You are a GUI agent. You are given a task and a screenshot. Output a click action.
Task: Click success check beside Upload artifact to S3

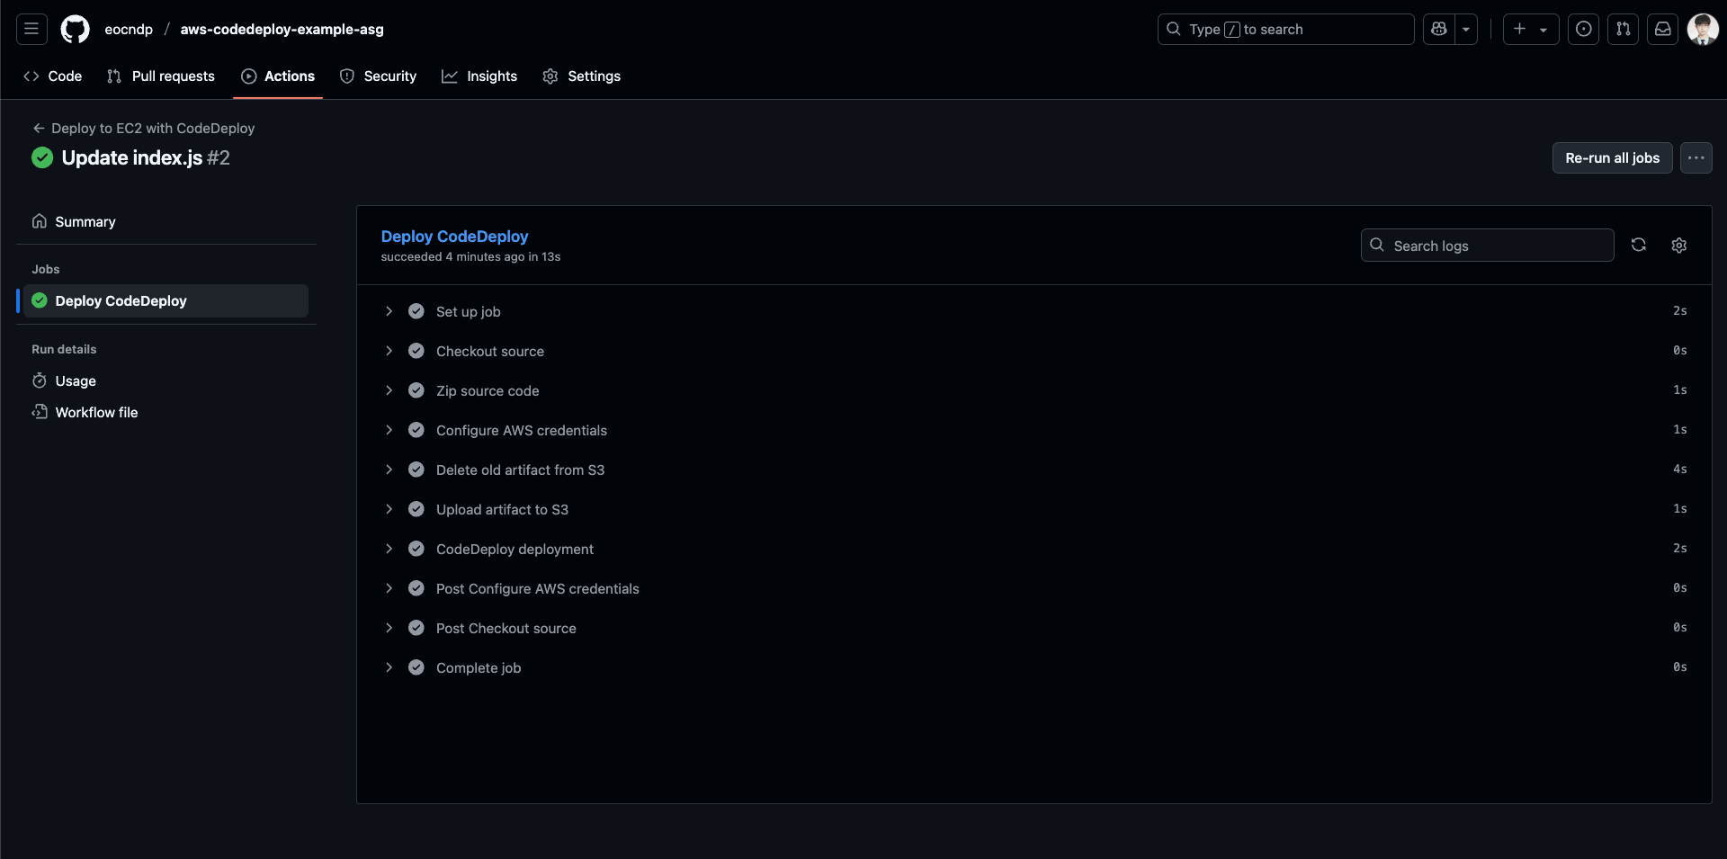tap(416, 509)
